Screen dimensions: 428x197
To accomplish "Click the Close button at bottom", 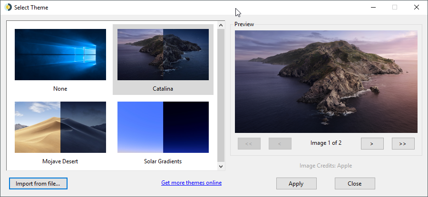I will 355,183.
